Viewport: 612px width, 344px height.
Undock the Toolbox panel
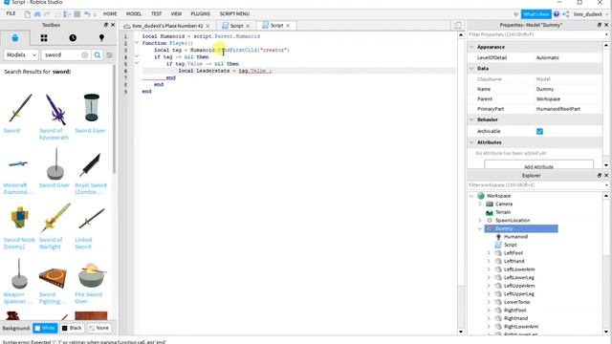pos(106,25)
